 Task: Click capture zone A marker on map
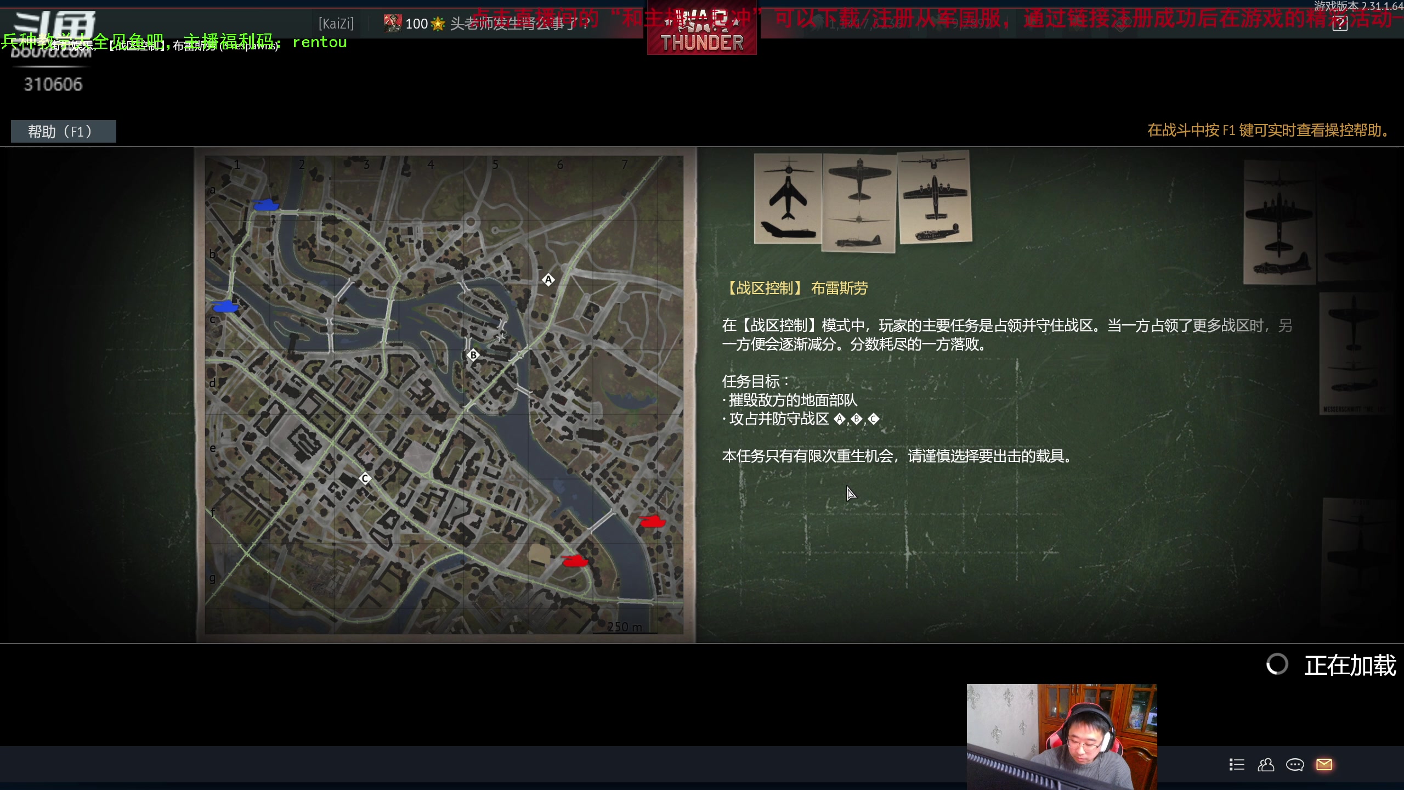click(x=548, y=280)
